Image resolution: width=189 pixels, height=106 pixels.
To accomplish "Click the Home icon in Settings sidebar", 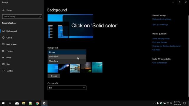I will click(x=3, y=10).
